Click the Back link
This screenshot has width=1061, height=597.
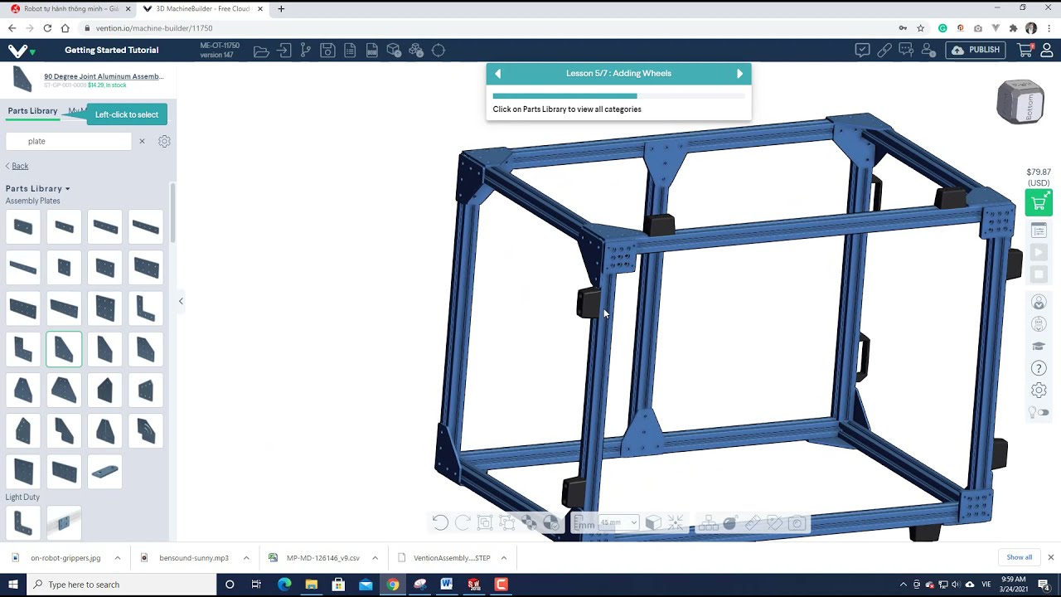pyautogui.click(x=17, y=166)
